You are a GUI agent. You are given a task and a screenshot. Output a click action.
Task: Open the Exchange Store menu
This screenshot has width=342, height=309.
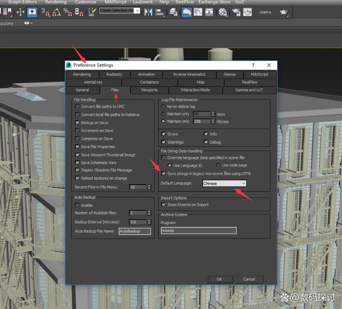click(215, 2)
